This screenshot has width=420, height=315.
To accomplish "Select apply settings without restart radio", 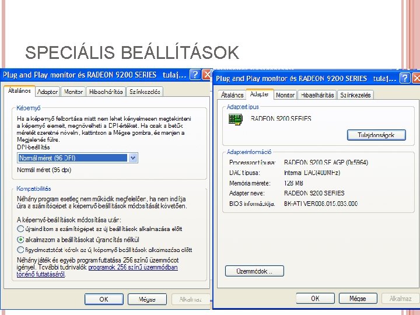I will [x=20, y=239].
